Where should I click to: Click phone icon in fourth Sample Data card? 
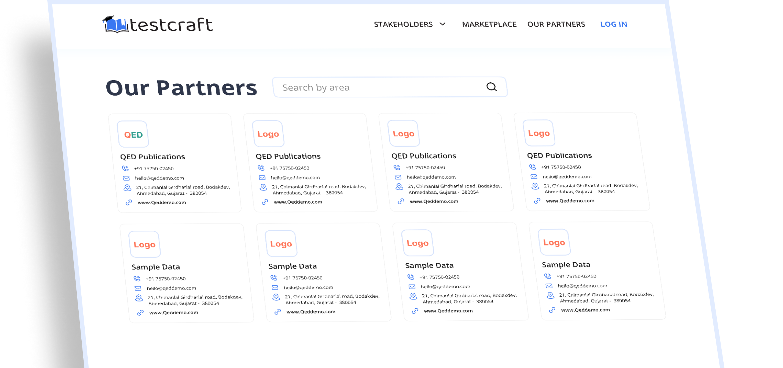[548, 276]
